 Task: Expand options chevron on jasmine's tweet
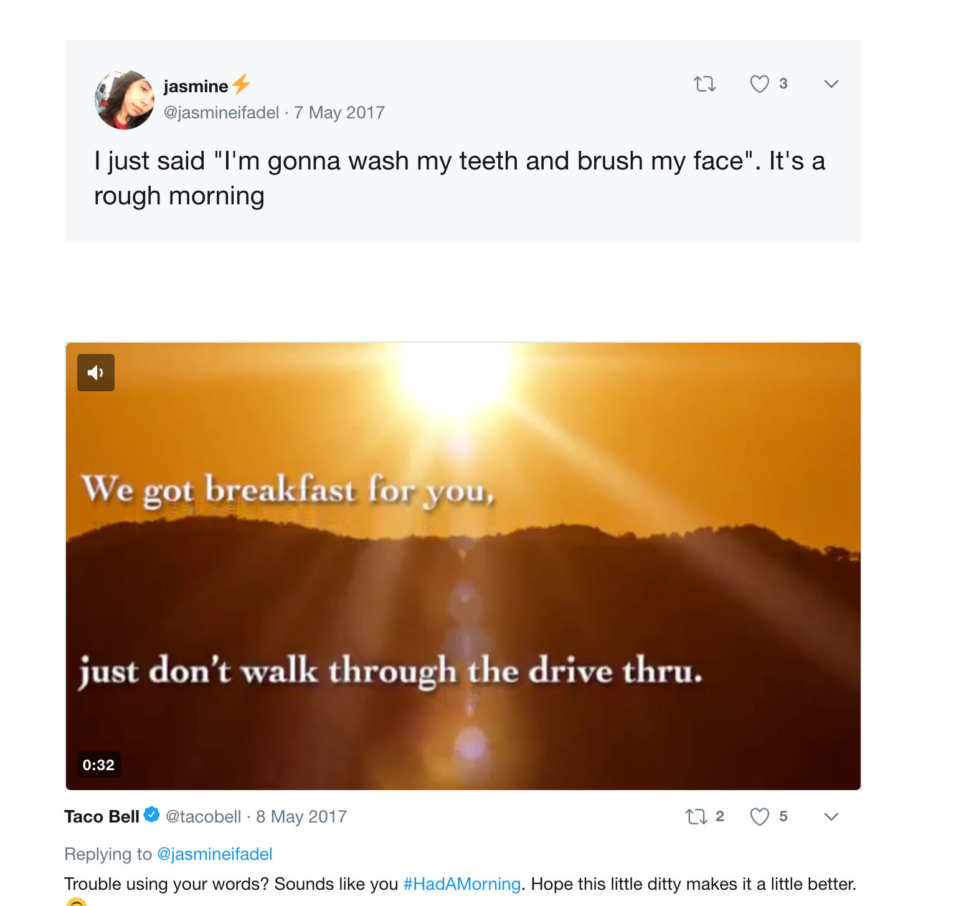coord(831,84)
